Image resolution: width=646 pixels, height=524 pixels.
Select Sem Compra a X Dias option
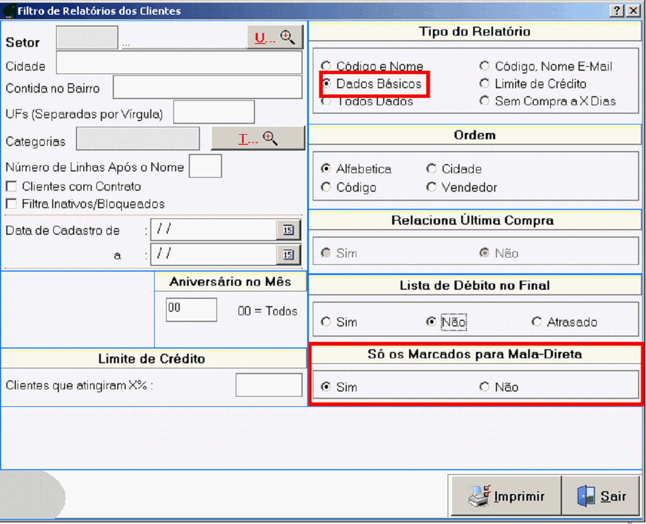pyautogui.click(x=484, y=101)
